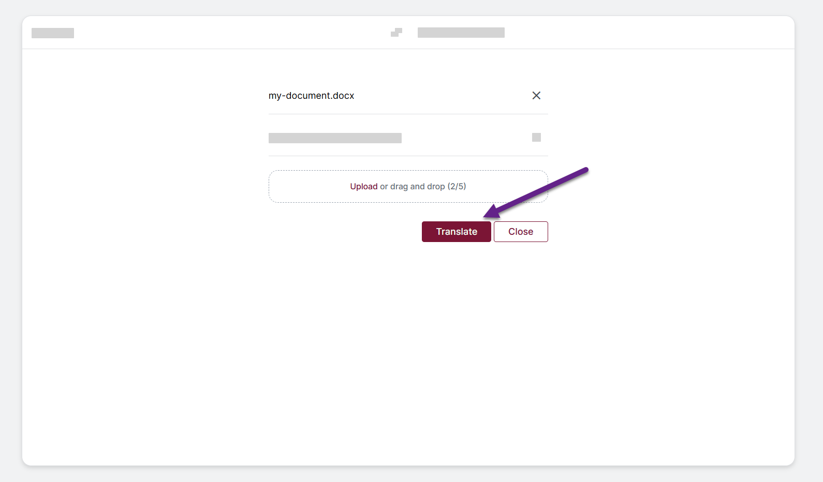Image resolution: width=823 pixels, height=482 pixels.
Task: Click the word "drag" in upload zone
Action: coord(399,186)
